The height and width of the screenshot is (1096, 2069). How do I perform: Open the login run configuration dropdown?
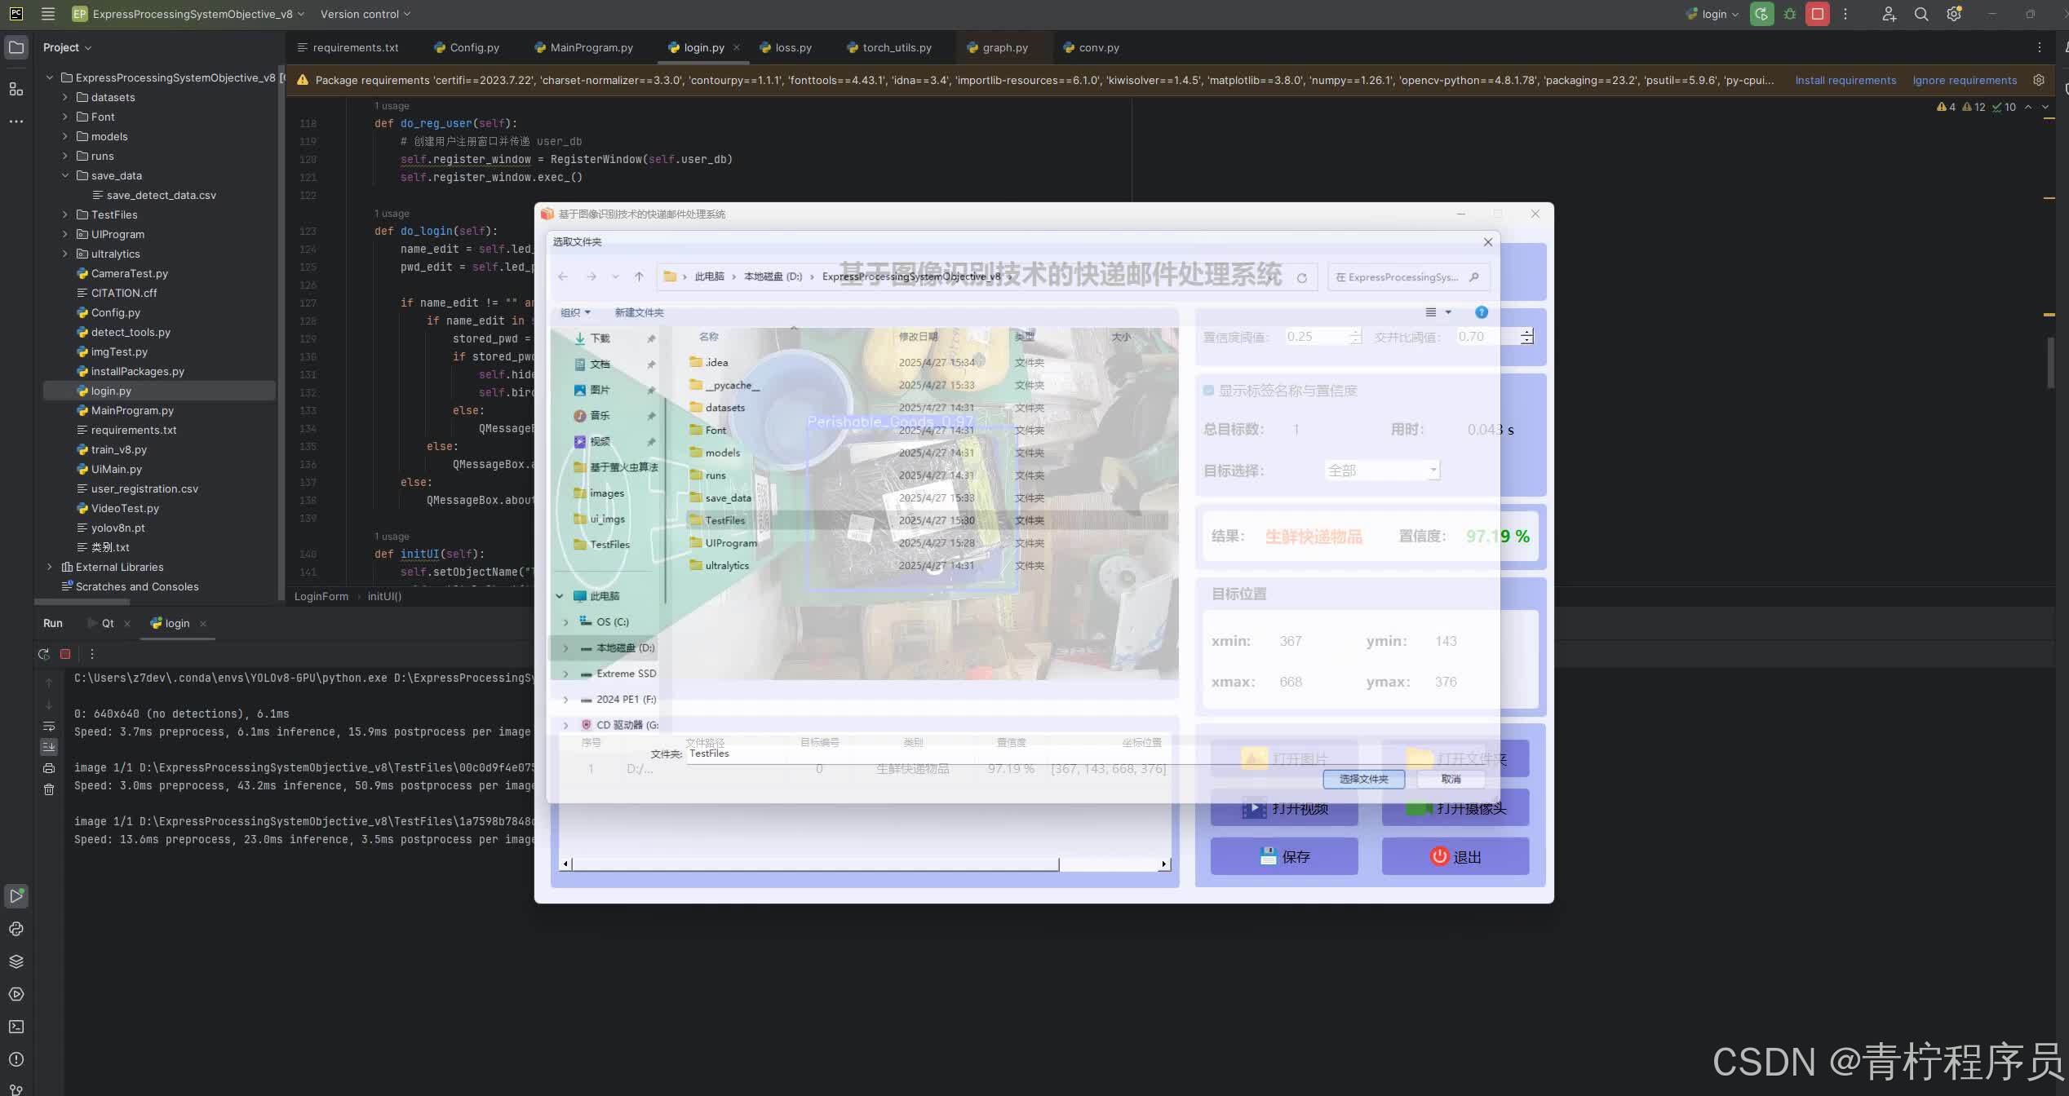(1712, 14)
